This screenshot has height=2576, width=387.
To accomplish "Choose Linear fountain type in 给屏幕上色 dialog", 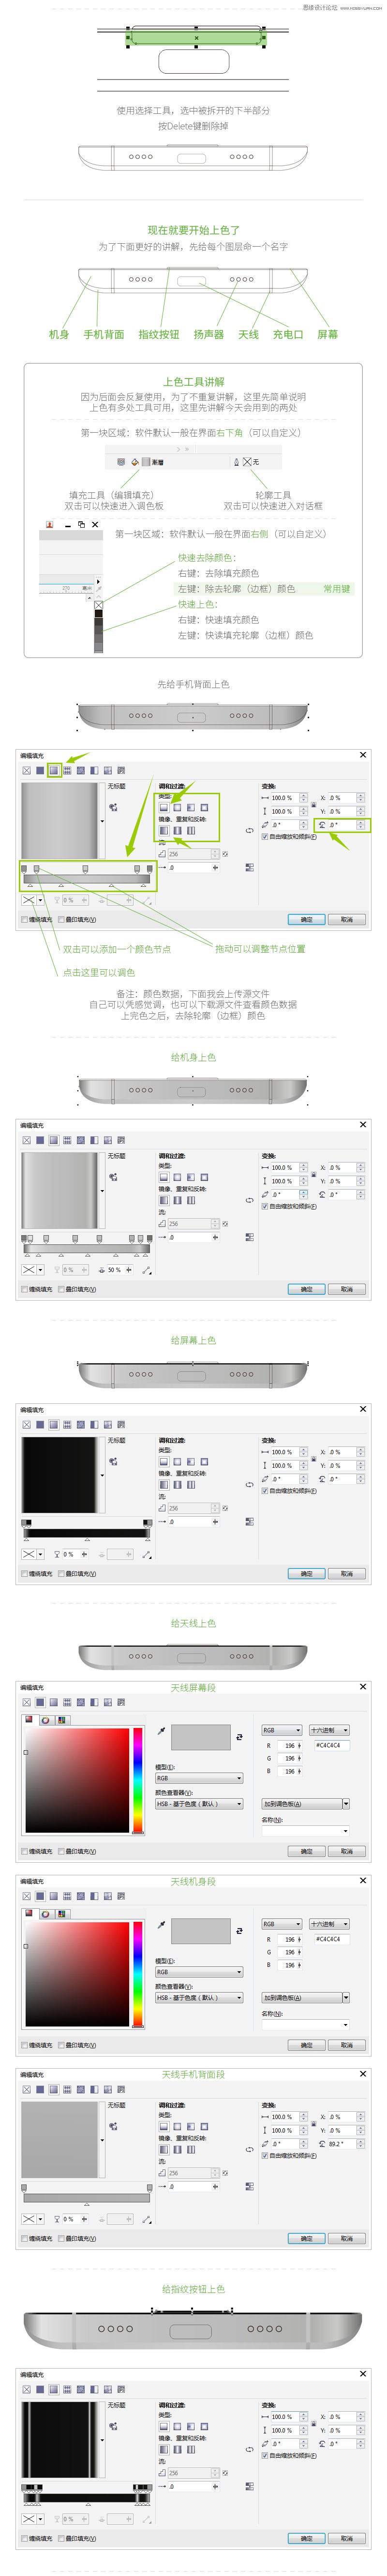I will click(164, 1462).
